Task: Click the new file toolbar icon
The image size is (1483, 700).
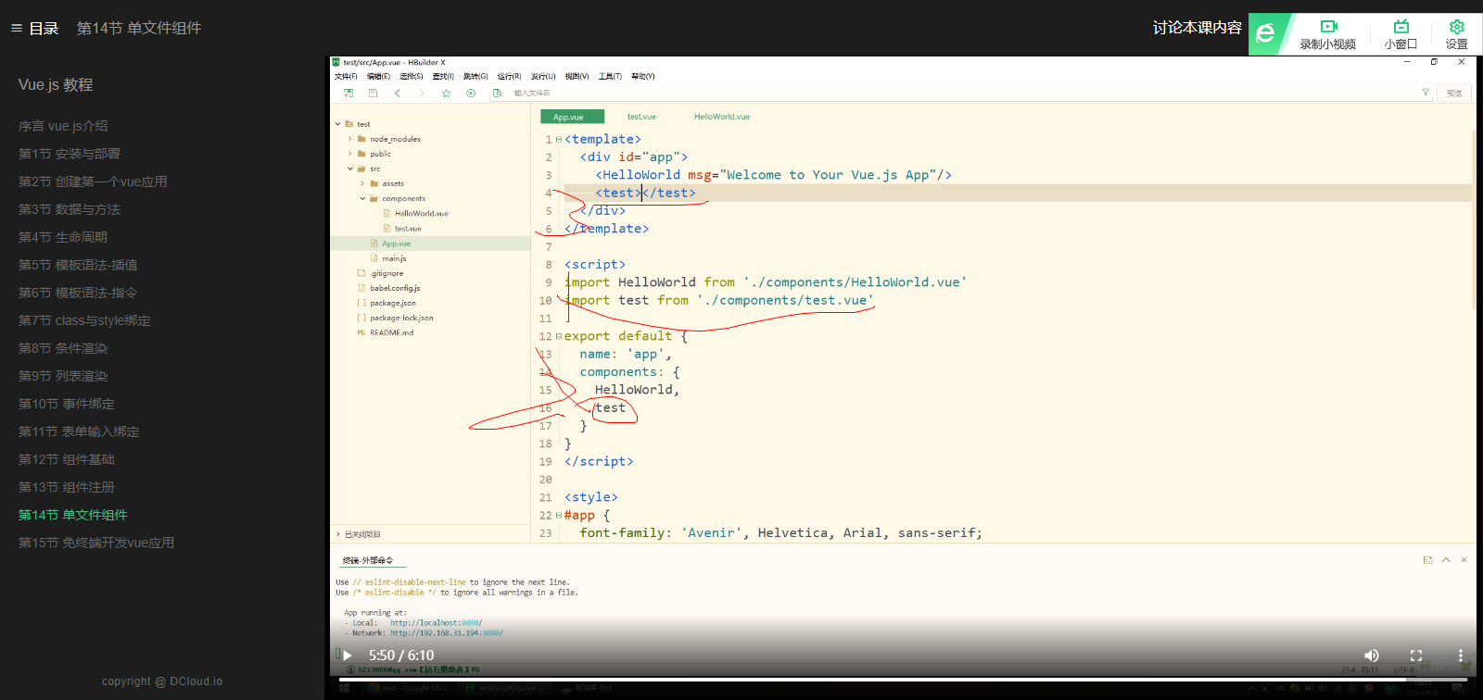Action: point(349,94)
